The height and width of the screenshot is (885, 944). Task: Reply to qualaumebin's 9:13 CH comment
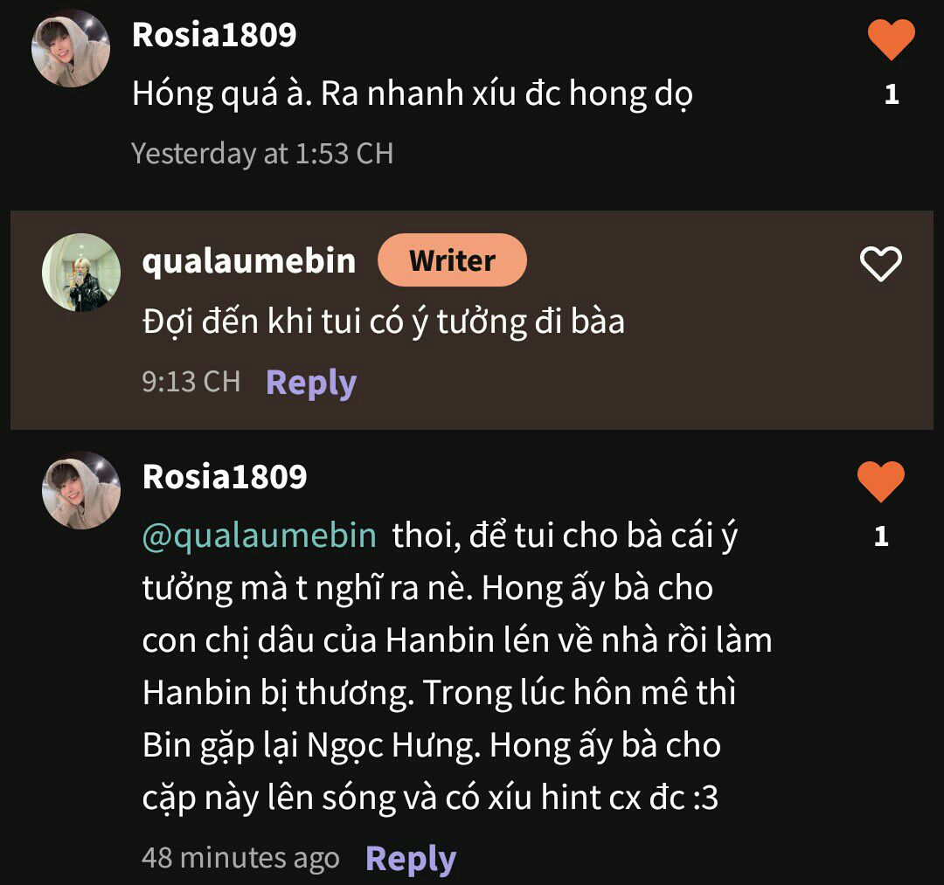click(x=310, y=383)
